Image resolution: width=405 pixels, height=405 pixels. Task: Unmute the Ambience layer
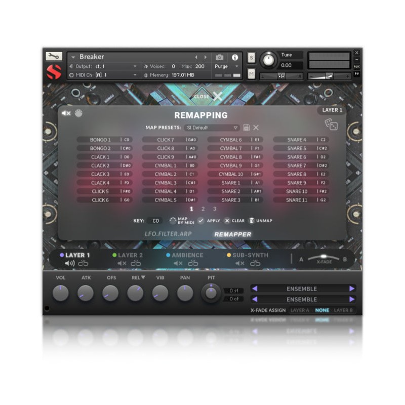point(178,263)
